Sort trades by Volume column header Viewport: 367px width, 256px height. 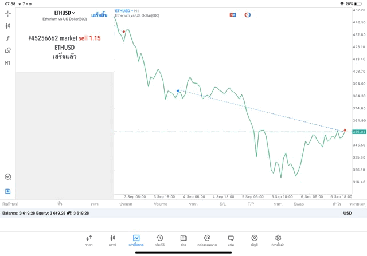pyautogui.click(x=161, y=204)
